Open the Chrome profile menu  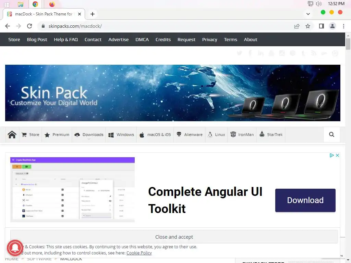pyautogui.click(x=332, y=26)
